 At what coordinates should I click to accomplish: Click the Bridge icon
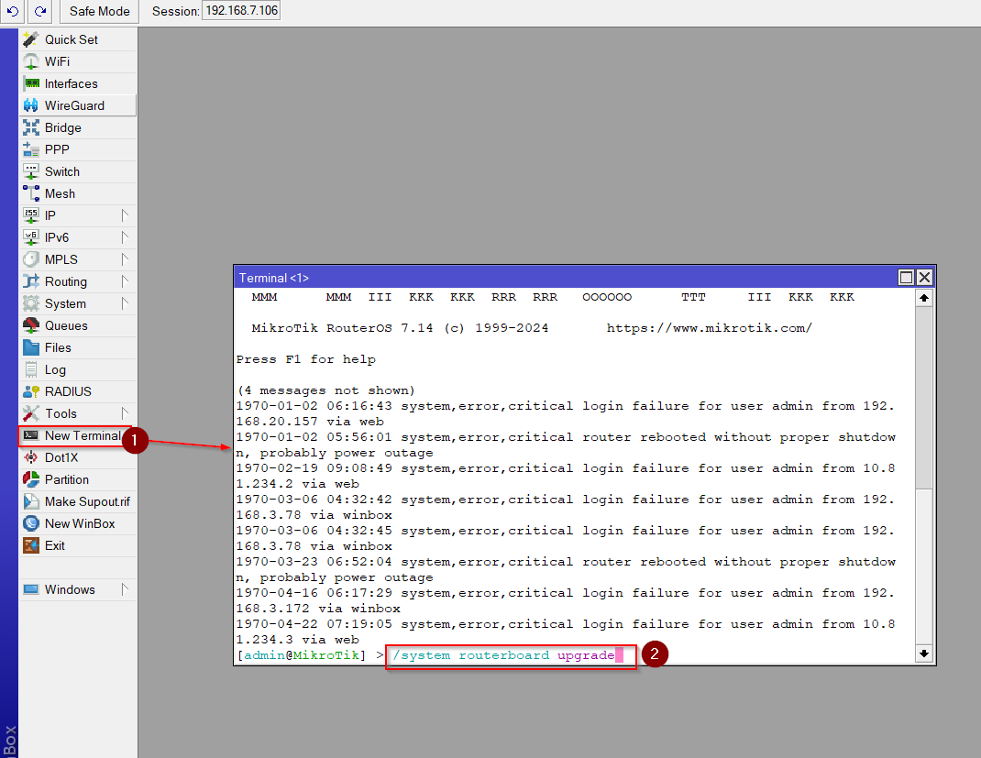30,127
